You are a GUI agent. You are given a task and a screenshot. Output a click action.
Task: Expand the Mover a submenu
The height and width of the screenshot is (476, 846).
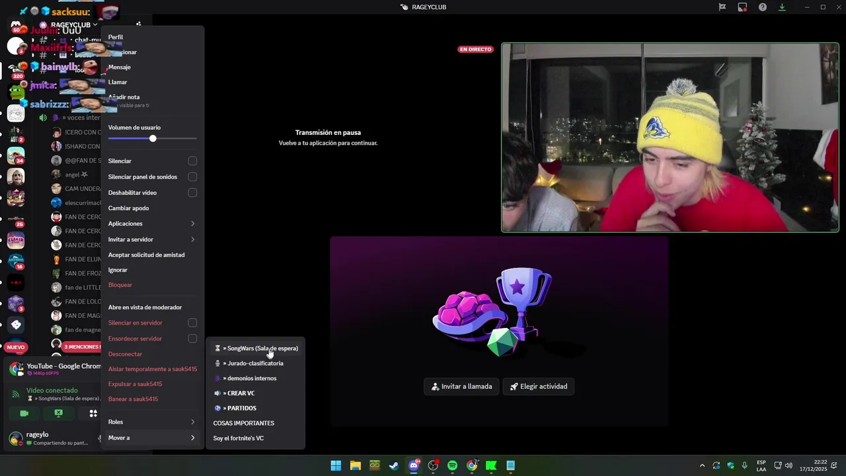152,438
